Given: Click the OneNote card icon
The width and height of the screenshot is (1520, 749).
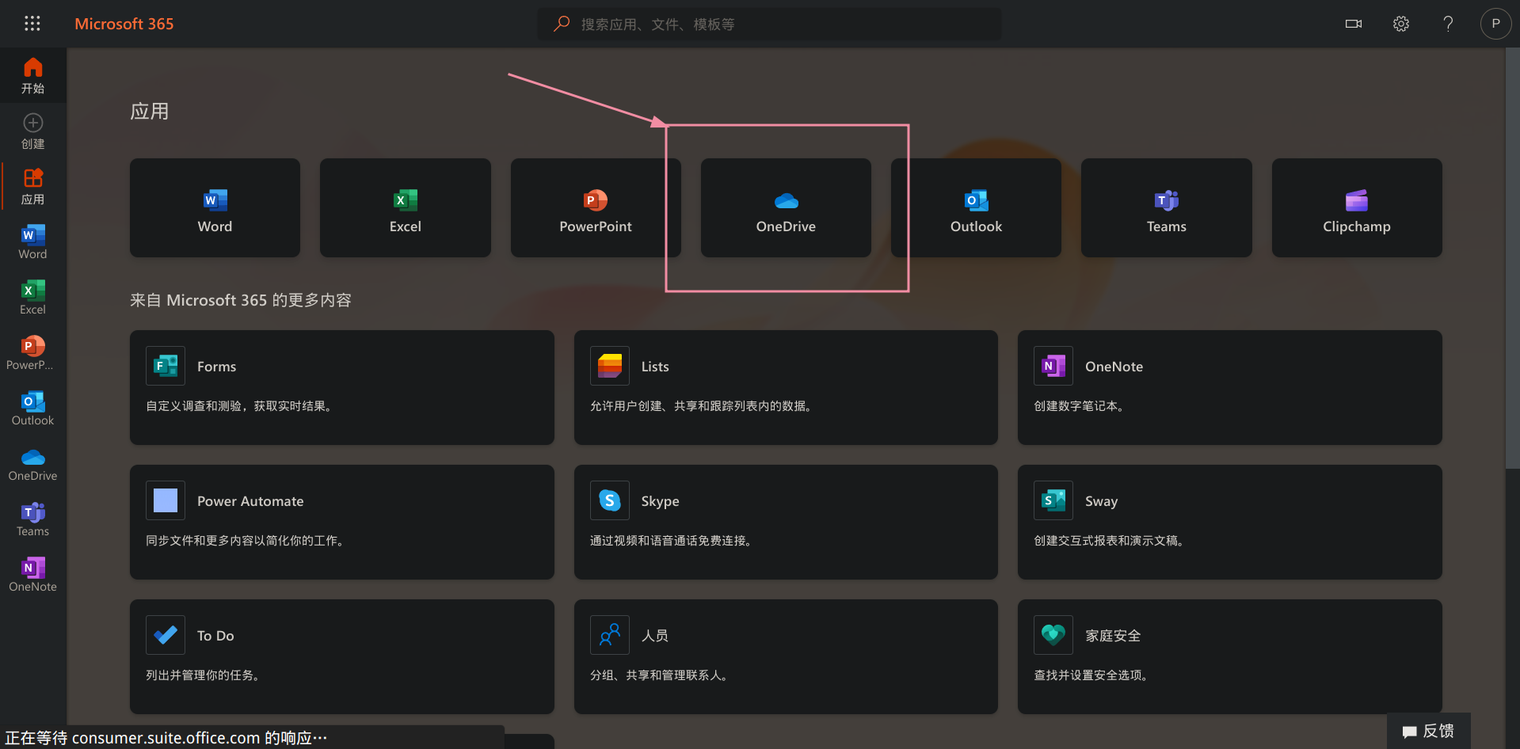Looking at the screenshot, I should point(1053,366).
